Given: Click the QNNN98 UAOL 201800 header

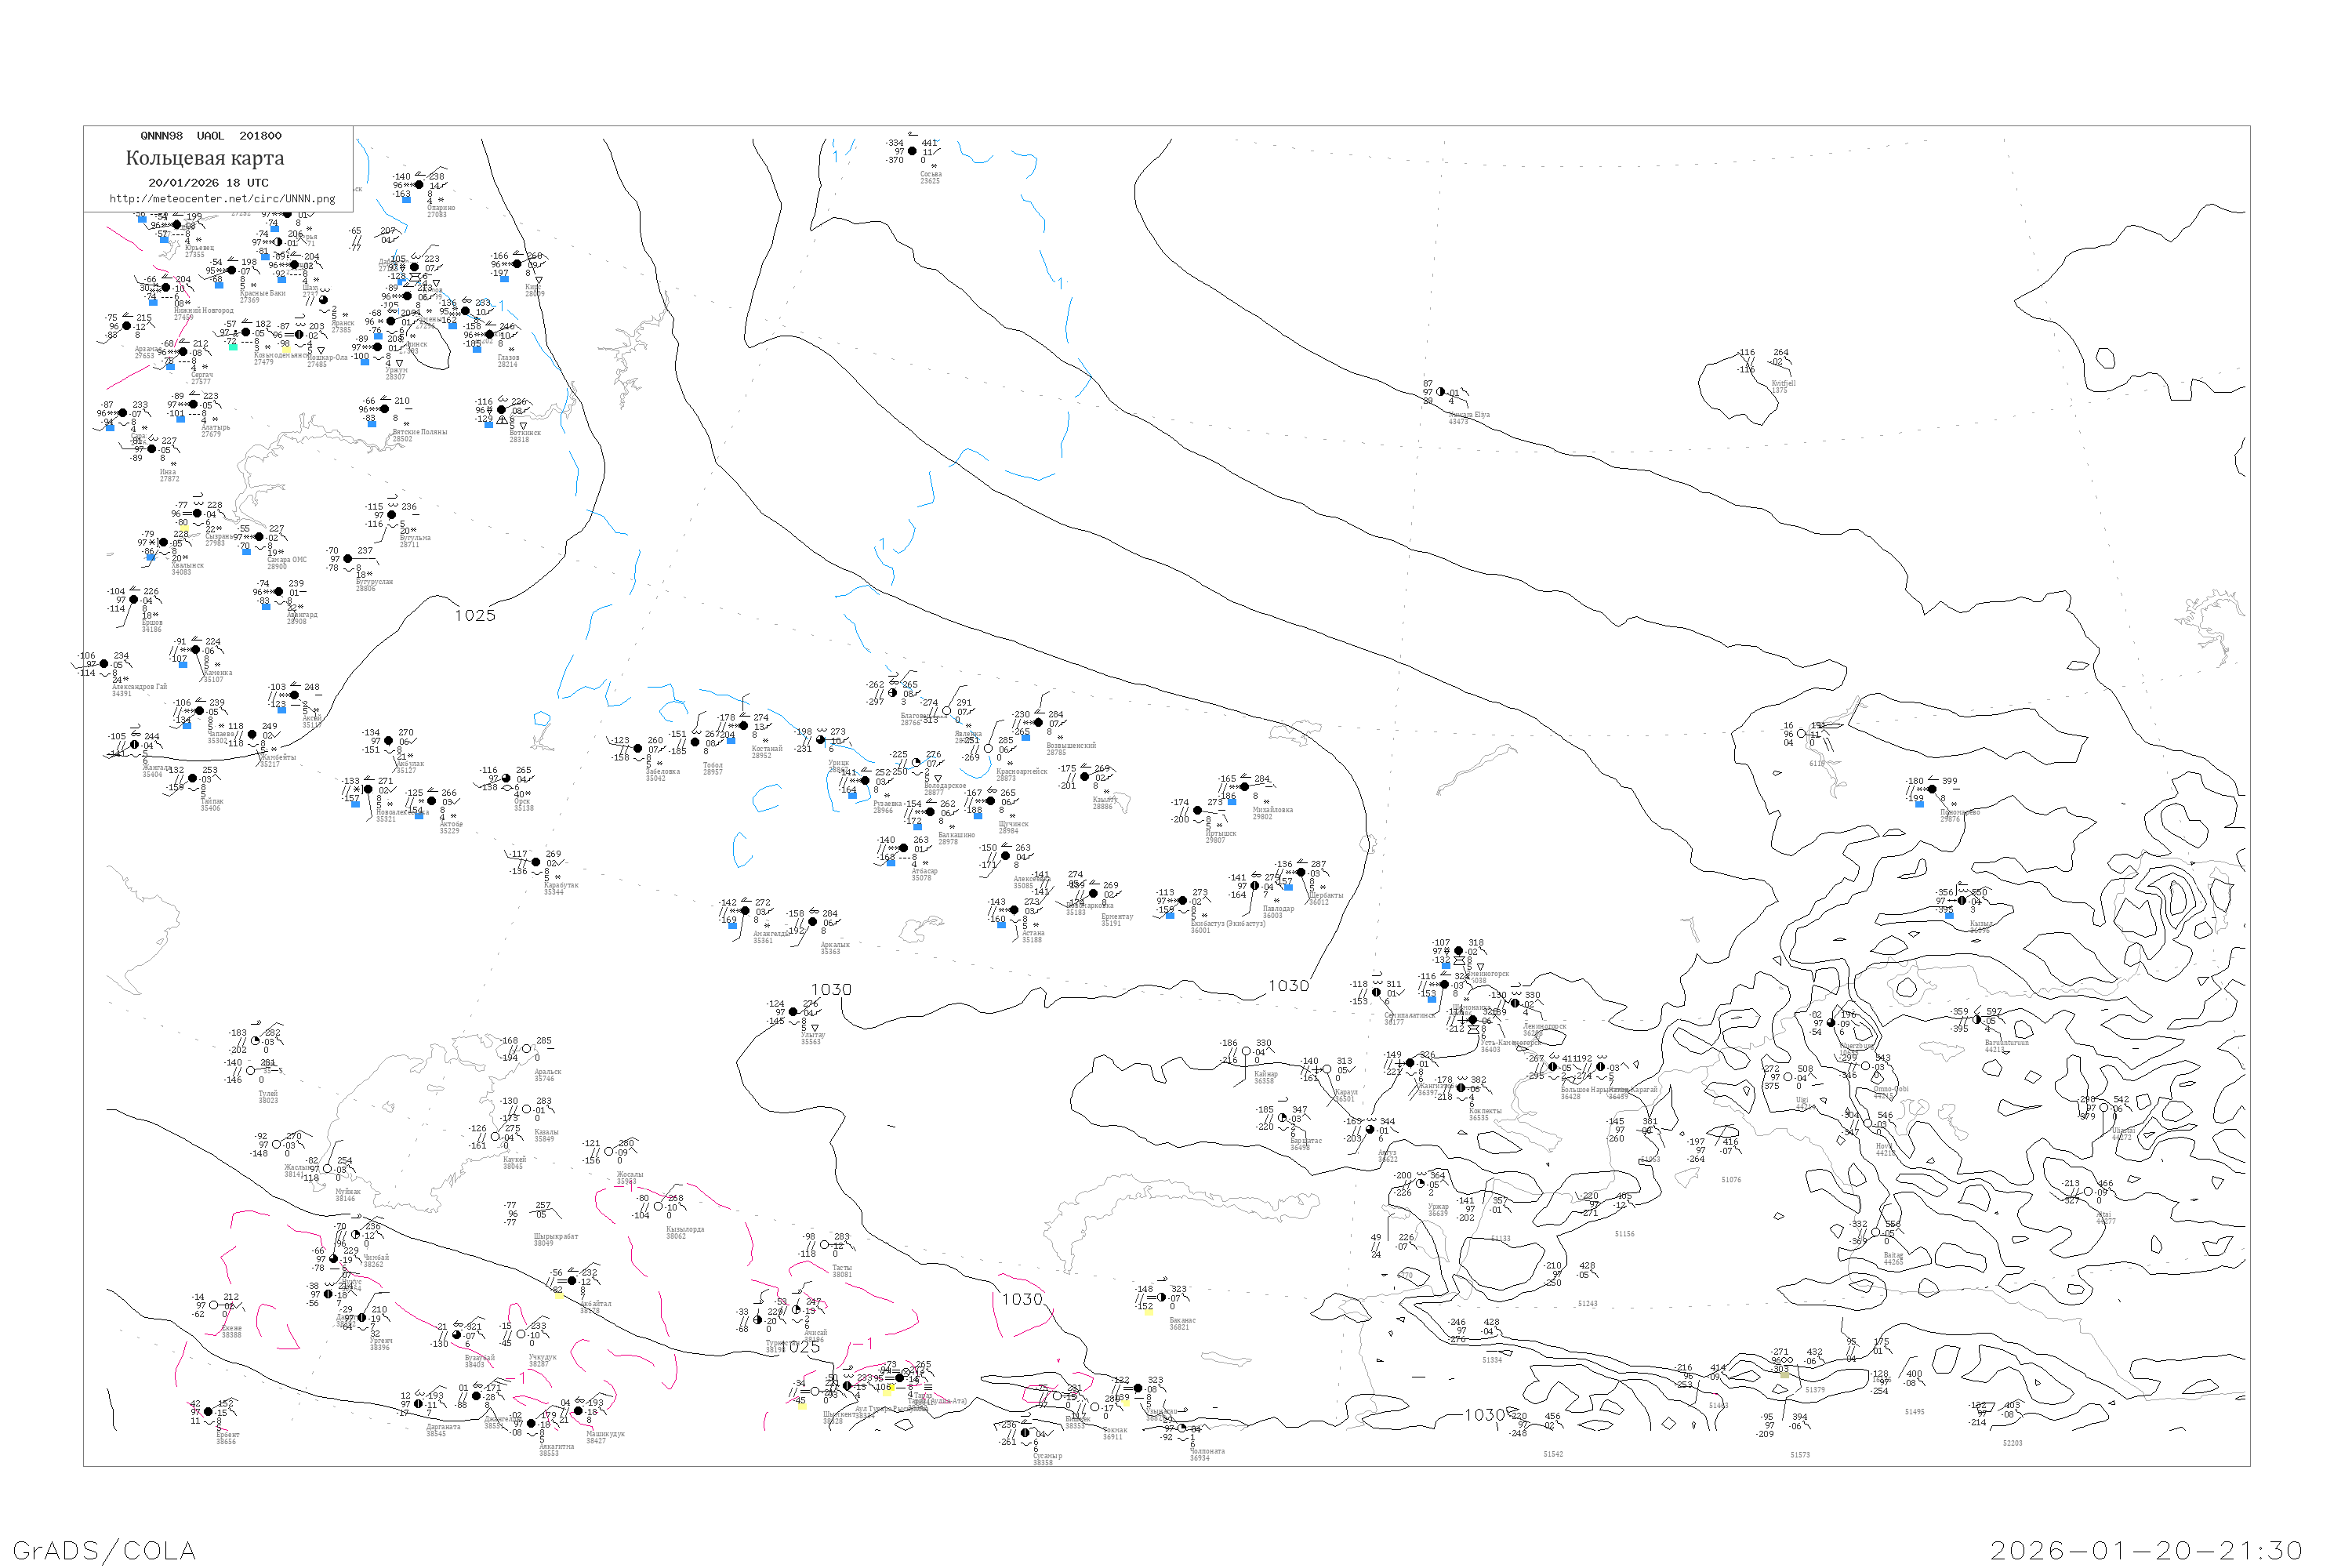Looking at the screenshot, I should point(210,136).
